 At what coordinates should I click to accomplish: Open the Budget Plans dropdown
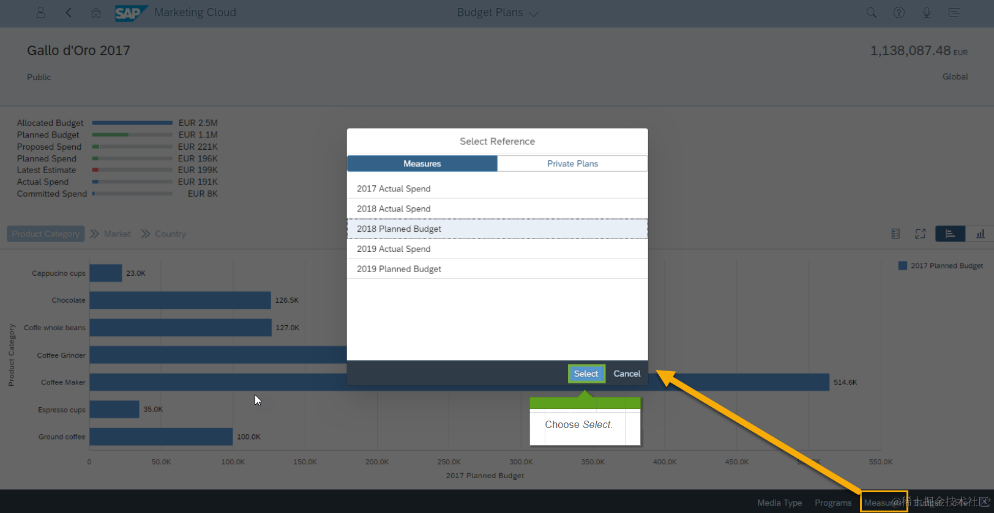point(498,13)
